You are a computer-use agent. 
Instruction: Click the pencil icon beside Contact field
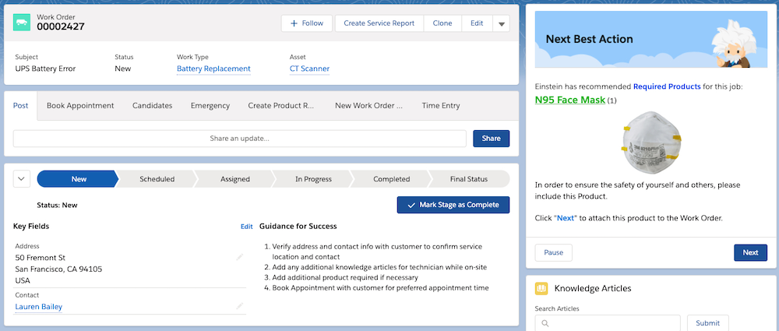click(240, 306)
